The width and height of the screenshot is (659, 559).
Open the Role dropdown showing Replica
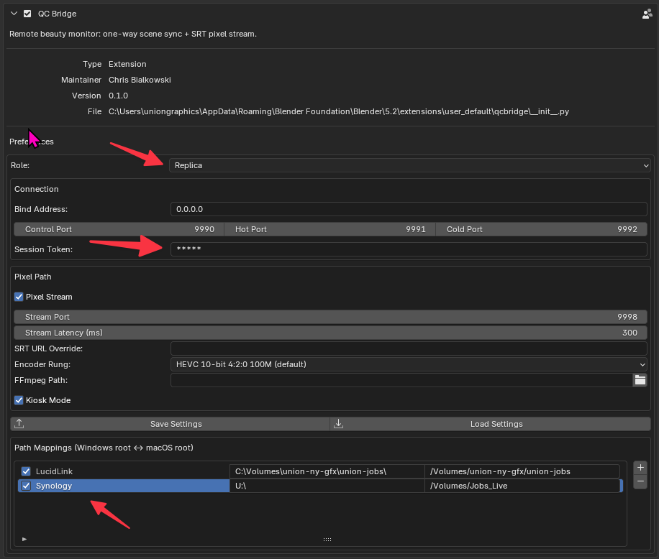coord(410,165)
